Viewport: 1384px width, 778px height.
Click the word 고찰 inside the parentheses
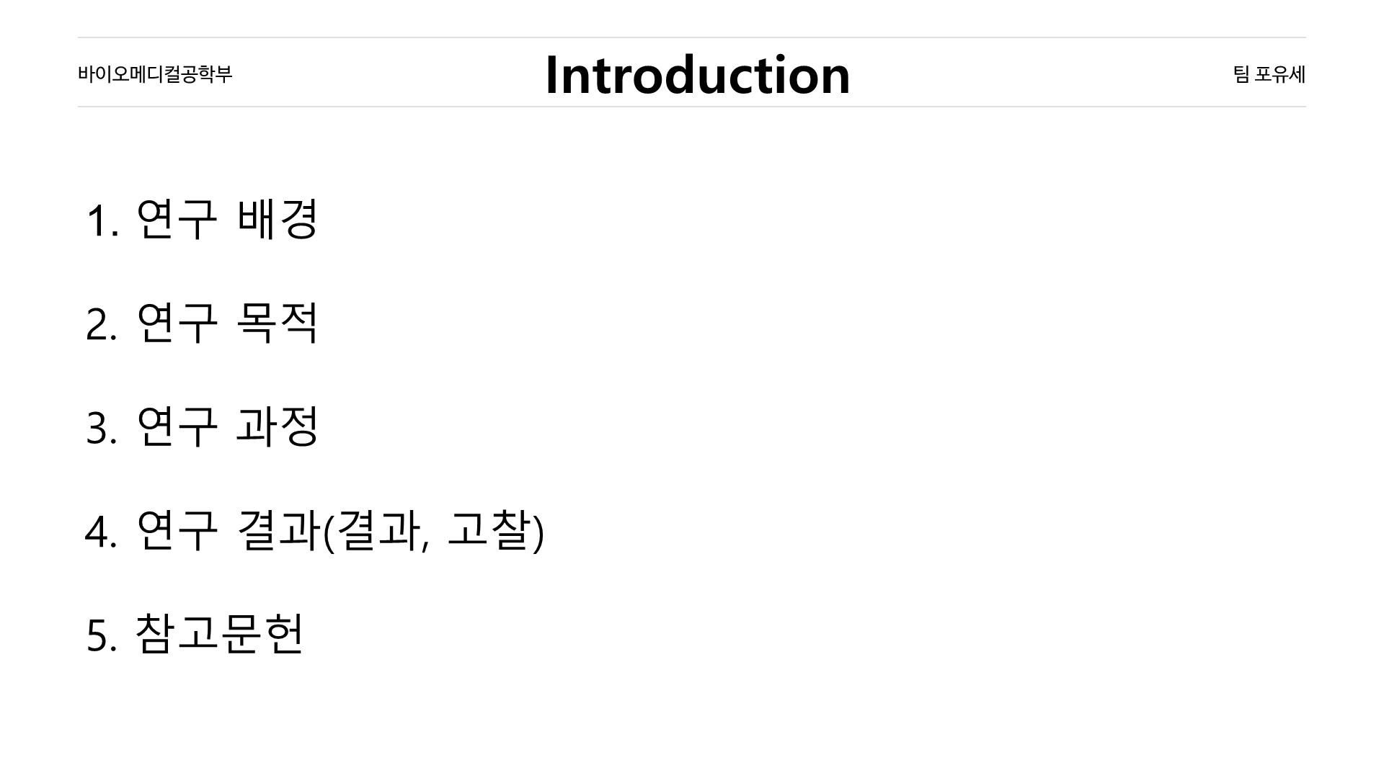tap(489, 531)
